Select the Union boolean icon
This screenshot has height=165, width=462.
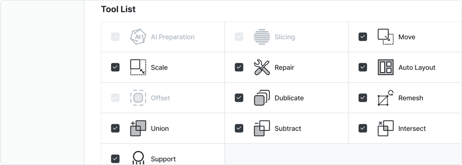coord(138,128)
